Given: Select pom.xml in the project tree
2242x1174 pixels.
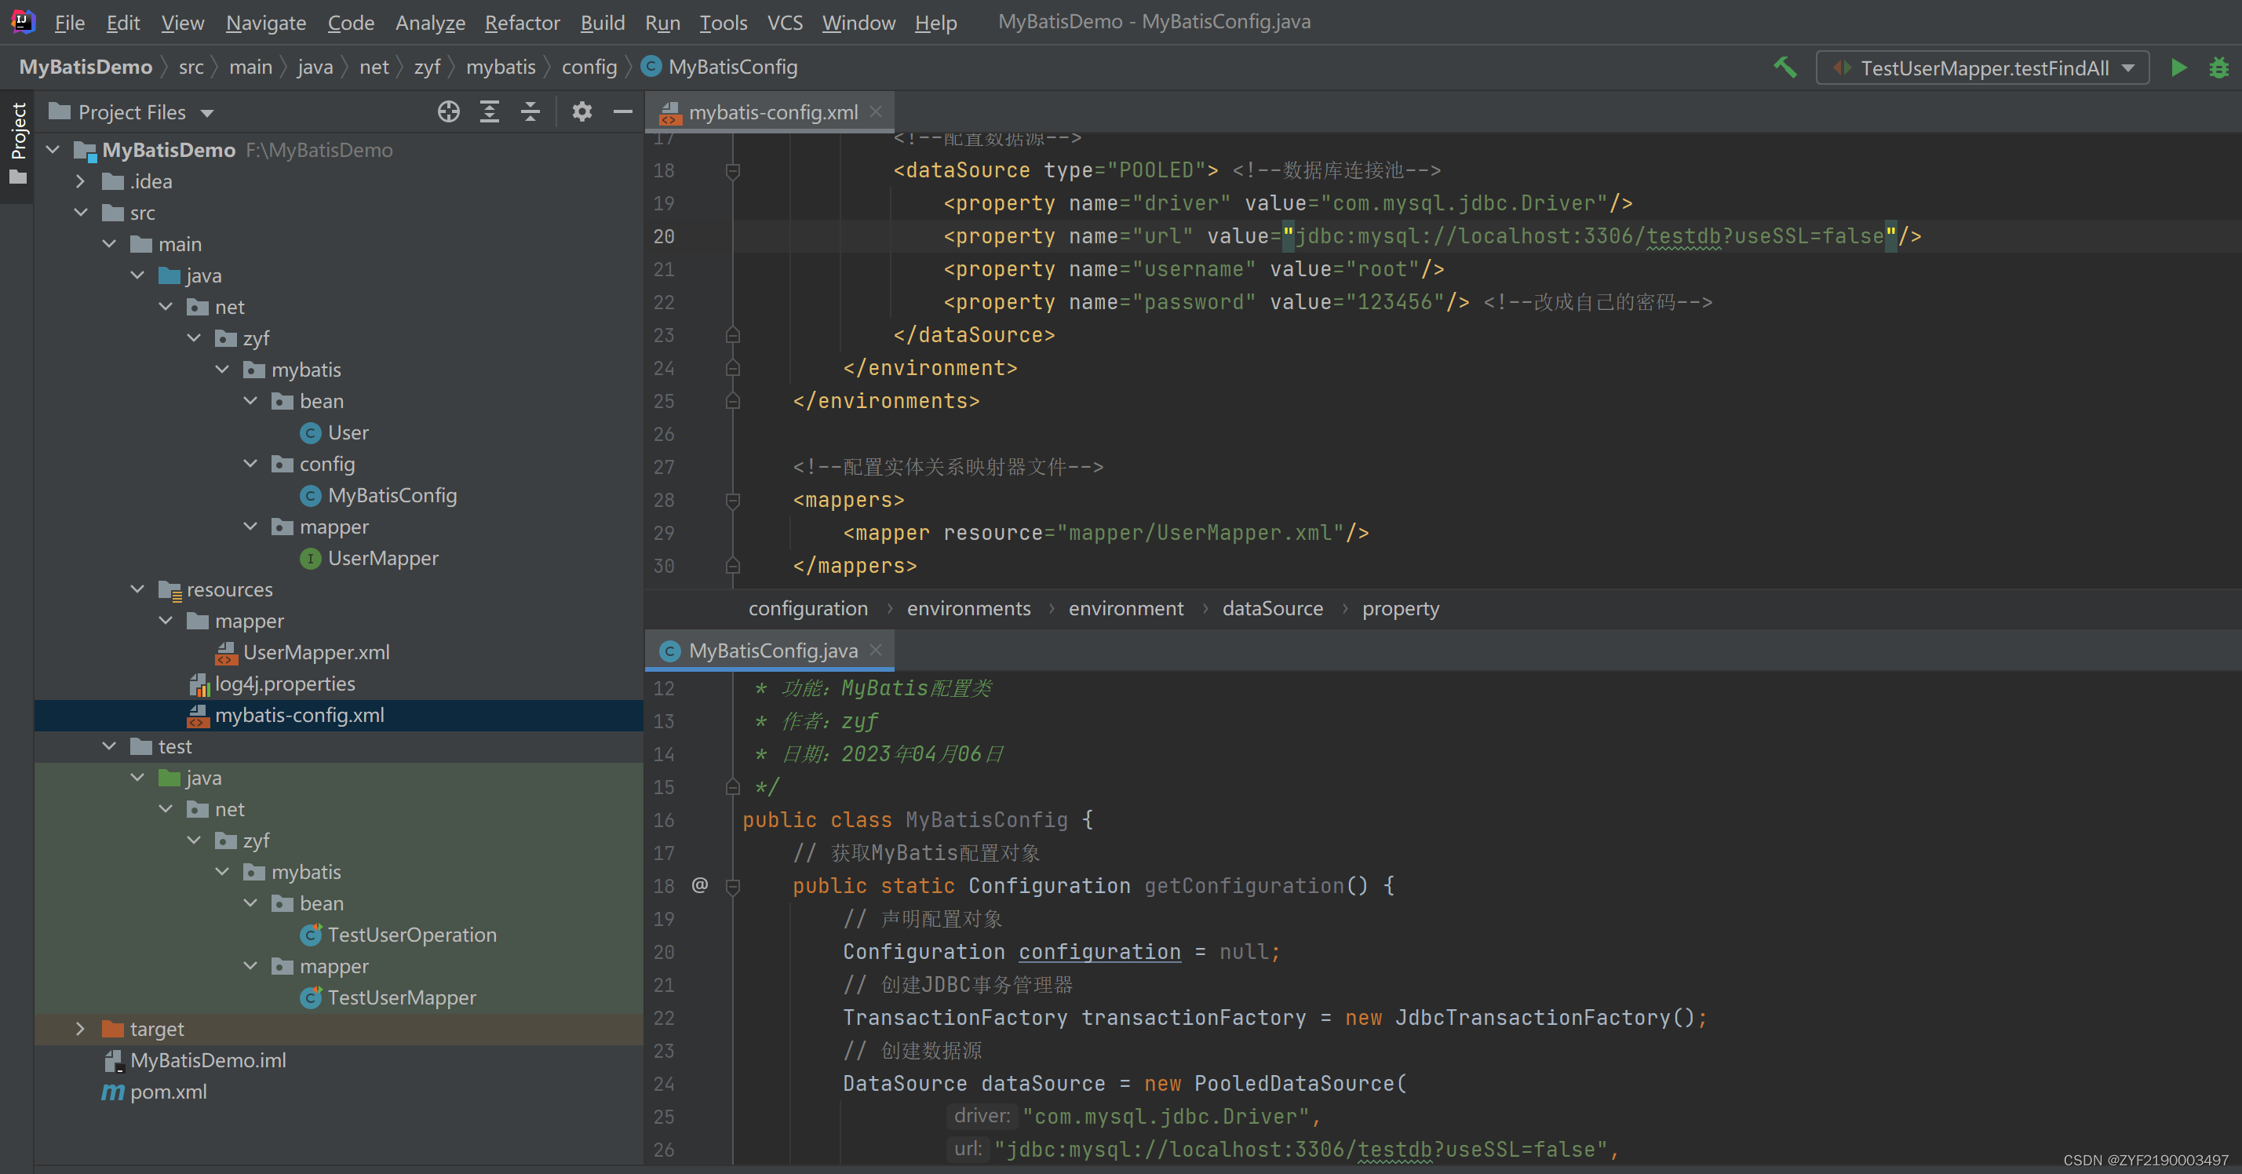Looking at the screenshot, I should click(x=168, y=1092).
